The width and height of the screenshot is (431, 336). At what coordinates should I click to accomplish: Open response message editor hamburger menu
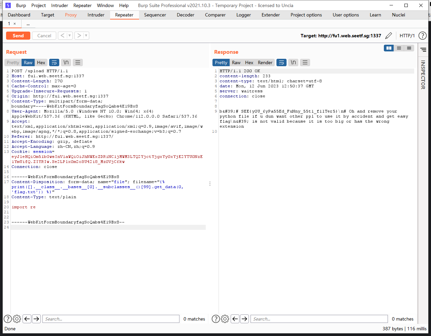click(x=305, y=62)
